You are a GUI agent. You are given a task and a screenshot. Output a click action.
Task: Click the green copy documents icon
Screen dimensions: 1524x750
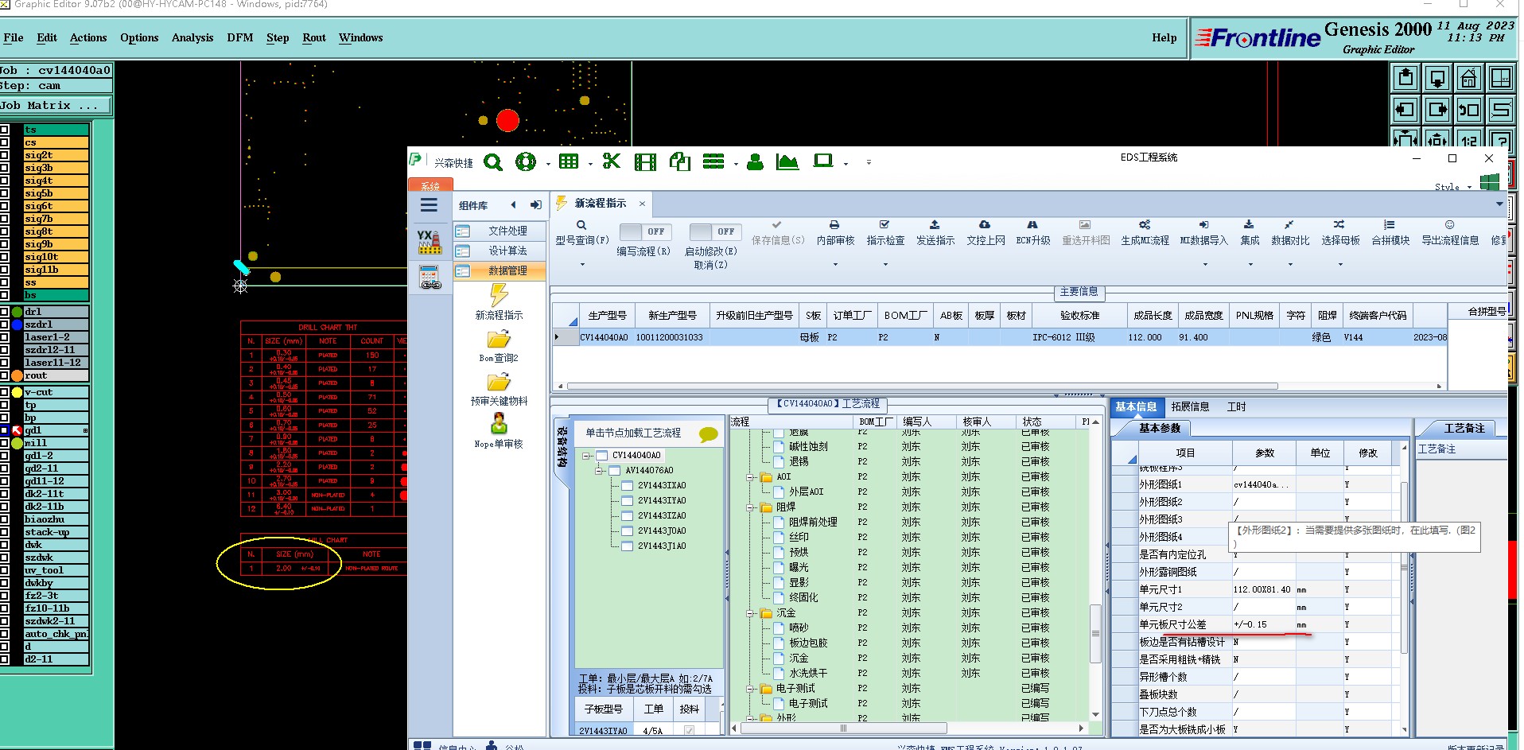[x=680, y=161]
